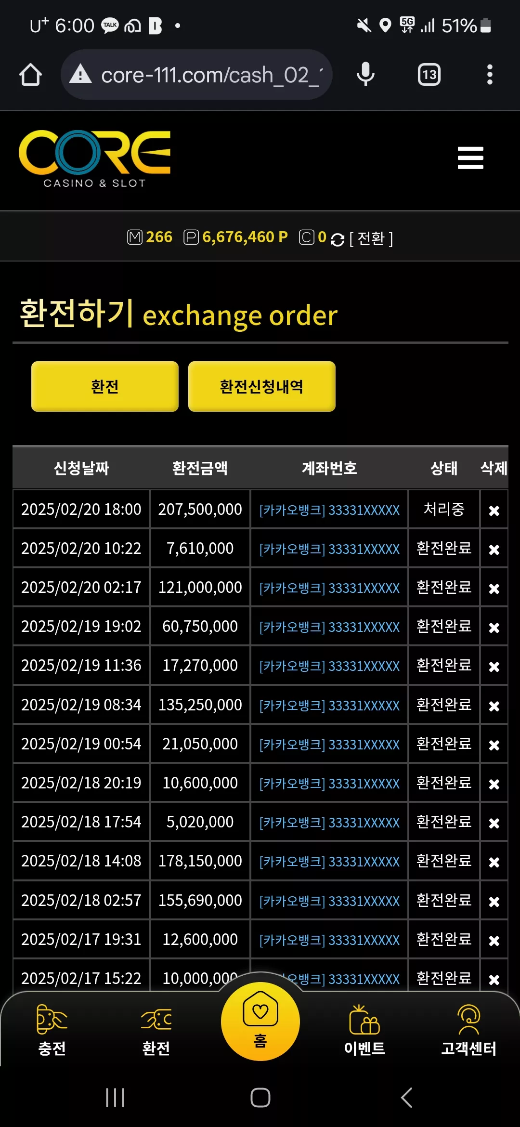
Task: Delete the 7,610,000 exchange entry
Action: point(494,550)
